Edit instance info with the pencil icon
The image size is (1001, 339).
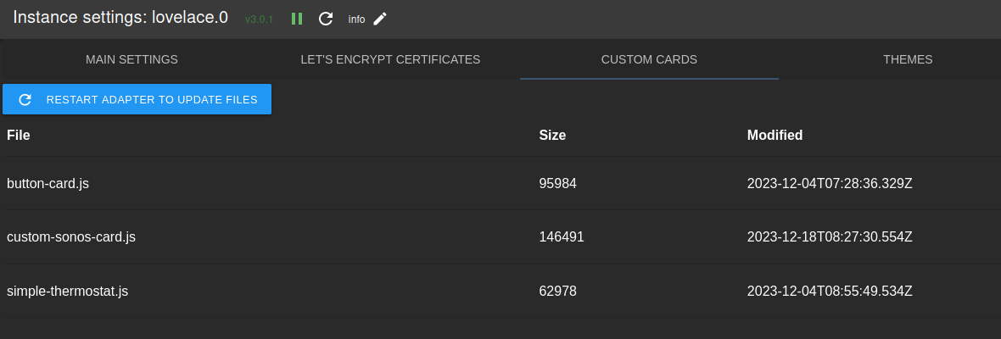coord(380,19)
